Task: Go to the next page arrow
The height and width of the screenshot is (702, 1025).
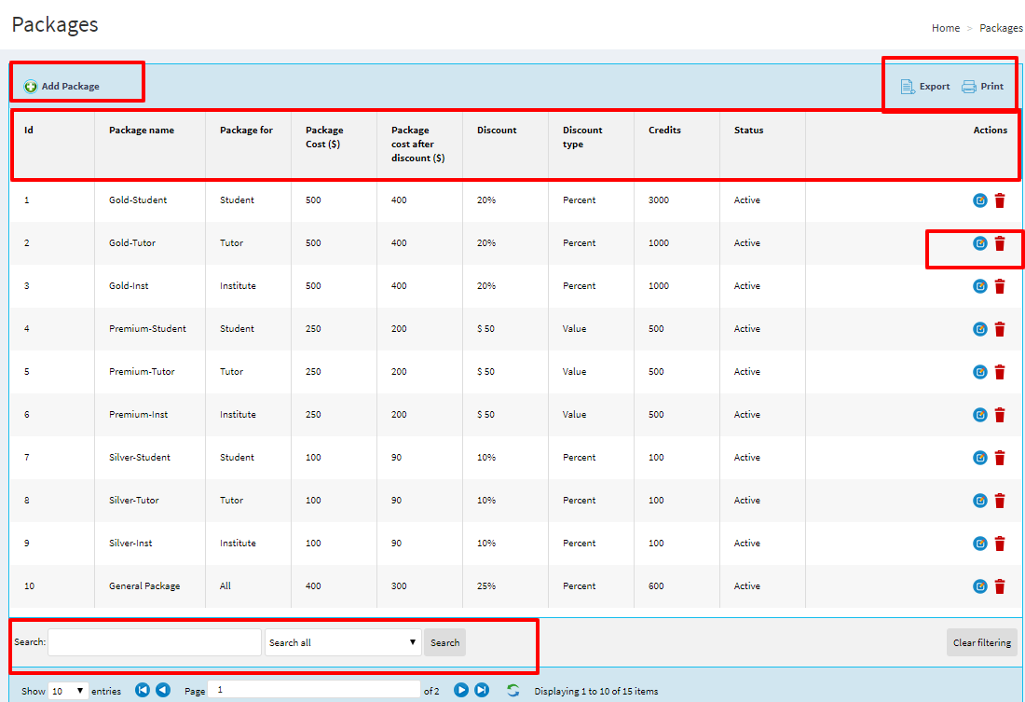Action: pyautogui.click(x=461, y=690)
